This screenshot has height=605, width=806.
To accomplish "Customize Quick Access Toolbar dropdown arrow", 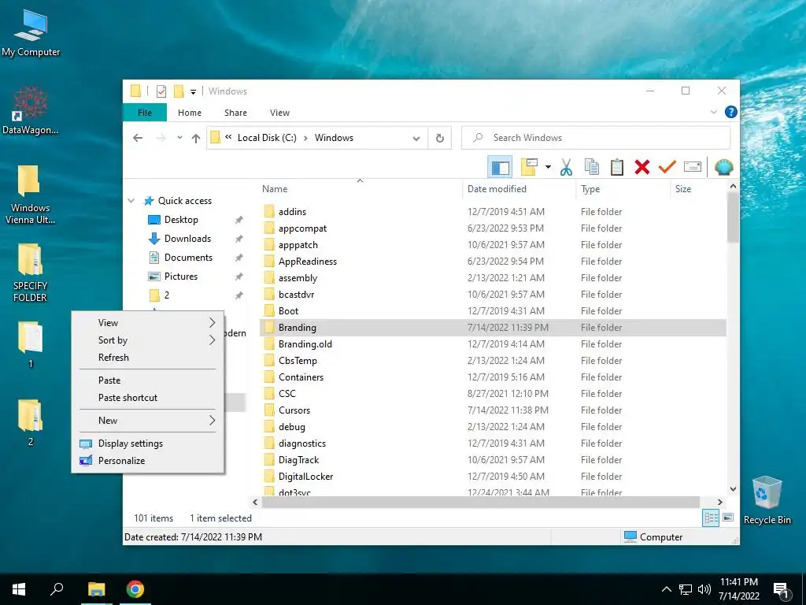I will [x=194, y=92].
